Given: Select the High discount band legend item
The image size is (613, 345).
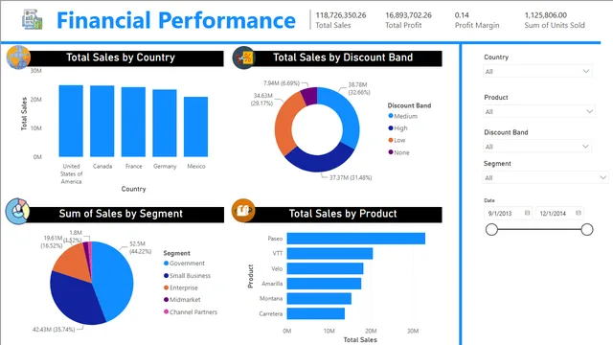Looking at the screenshot, I should tap(397, 127).
